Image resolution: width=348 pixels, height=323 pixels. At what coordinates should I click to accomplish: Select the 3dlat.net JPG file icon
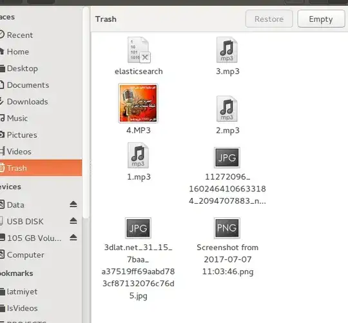tap(138, 228)
